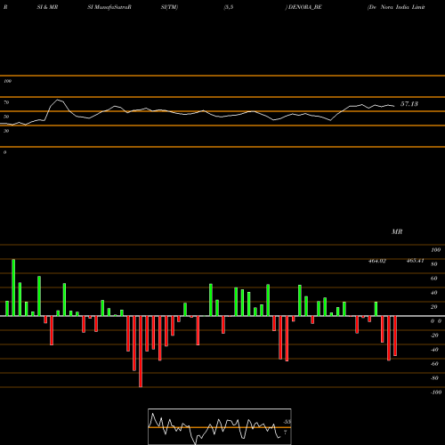The width and height of the screenshot is (445, 445).
Task: Click the 465.41 value label
Action: (415, 261)
